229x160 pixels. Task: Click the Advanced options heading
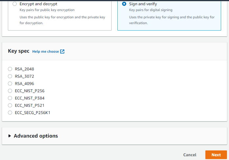tap(36, 136)
